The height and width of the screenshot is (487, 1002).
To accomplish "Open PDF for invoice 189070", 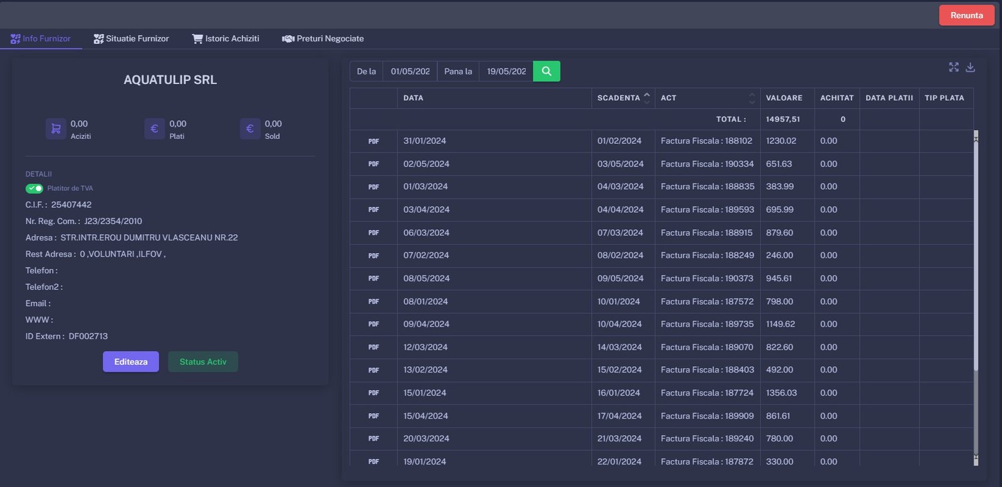I will (x=374, y=347).
